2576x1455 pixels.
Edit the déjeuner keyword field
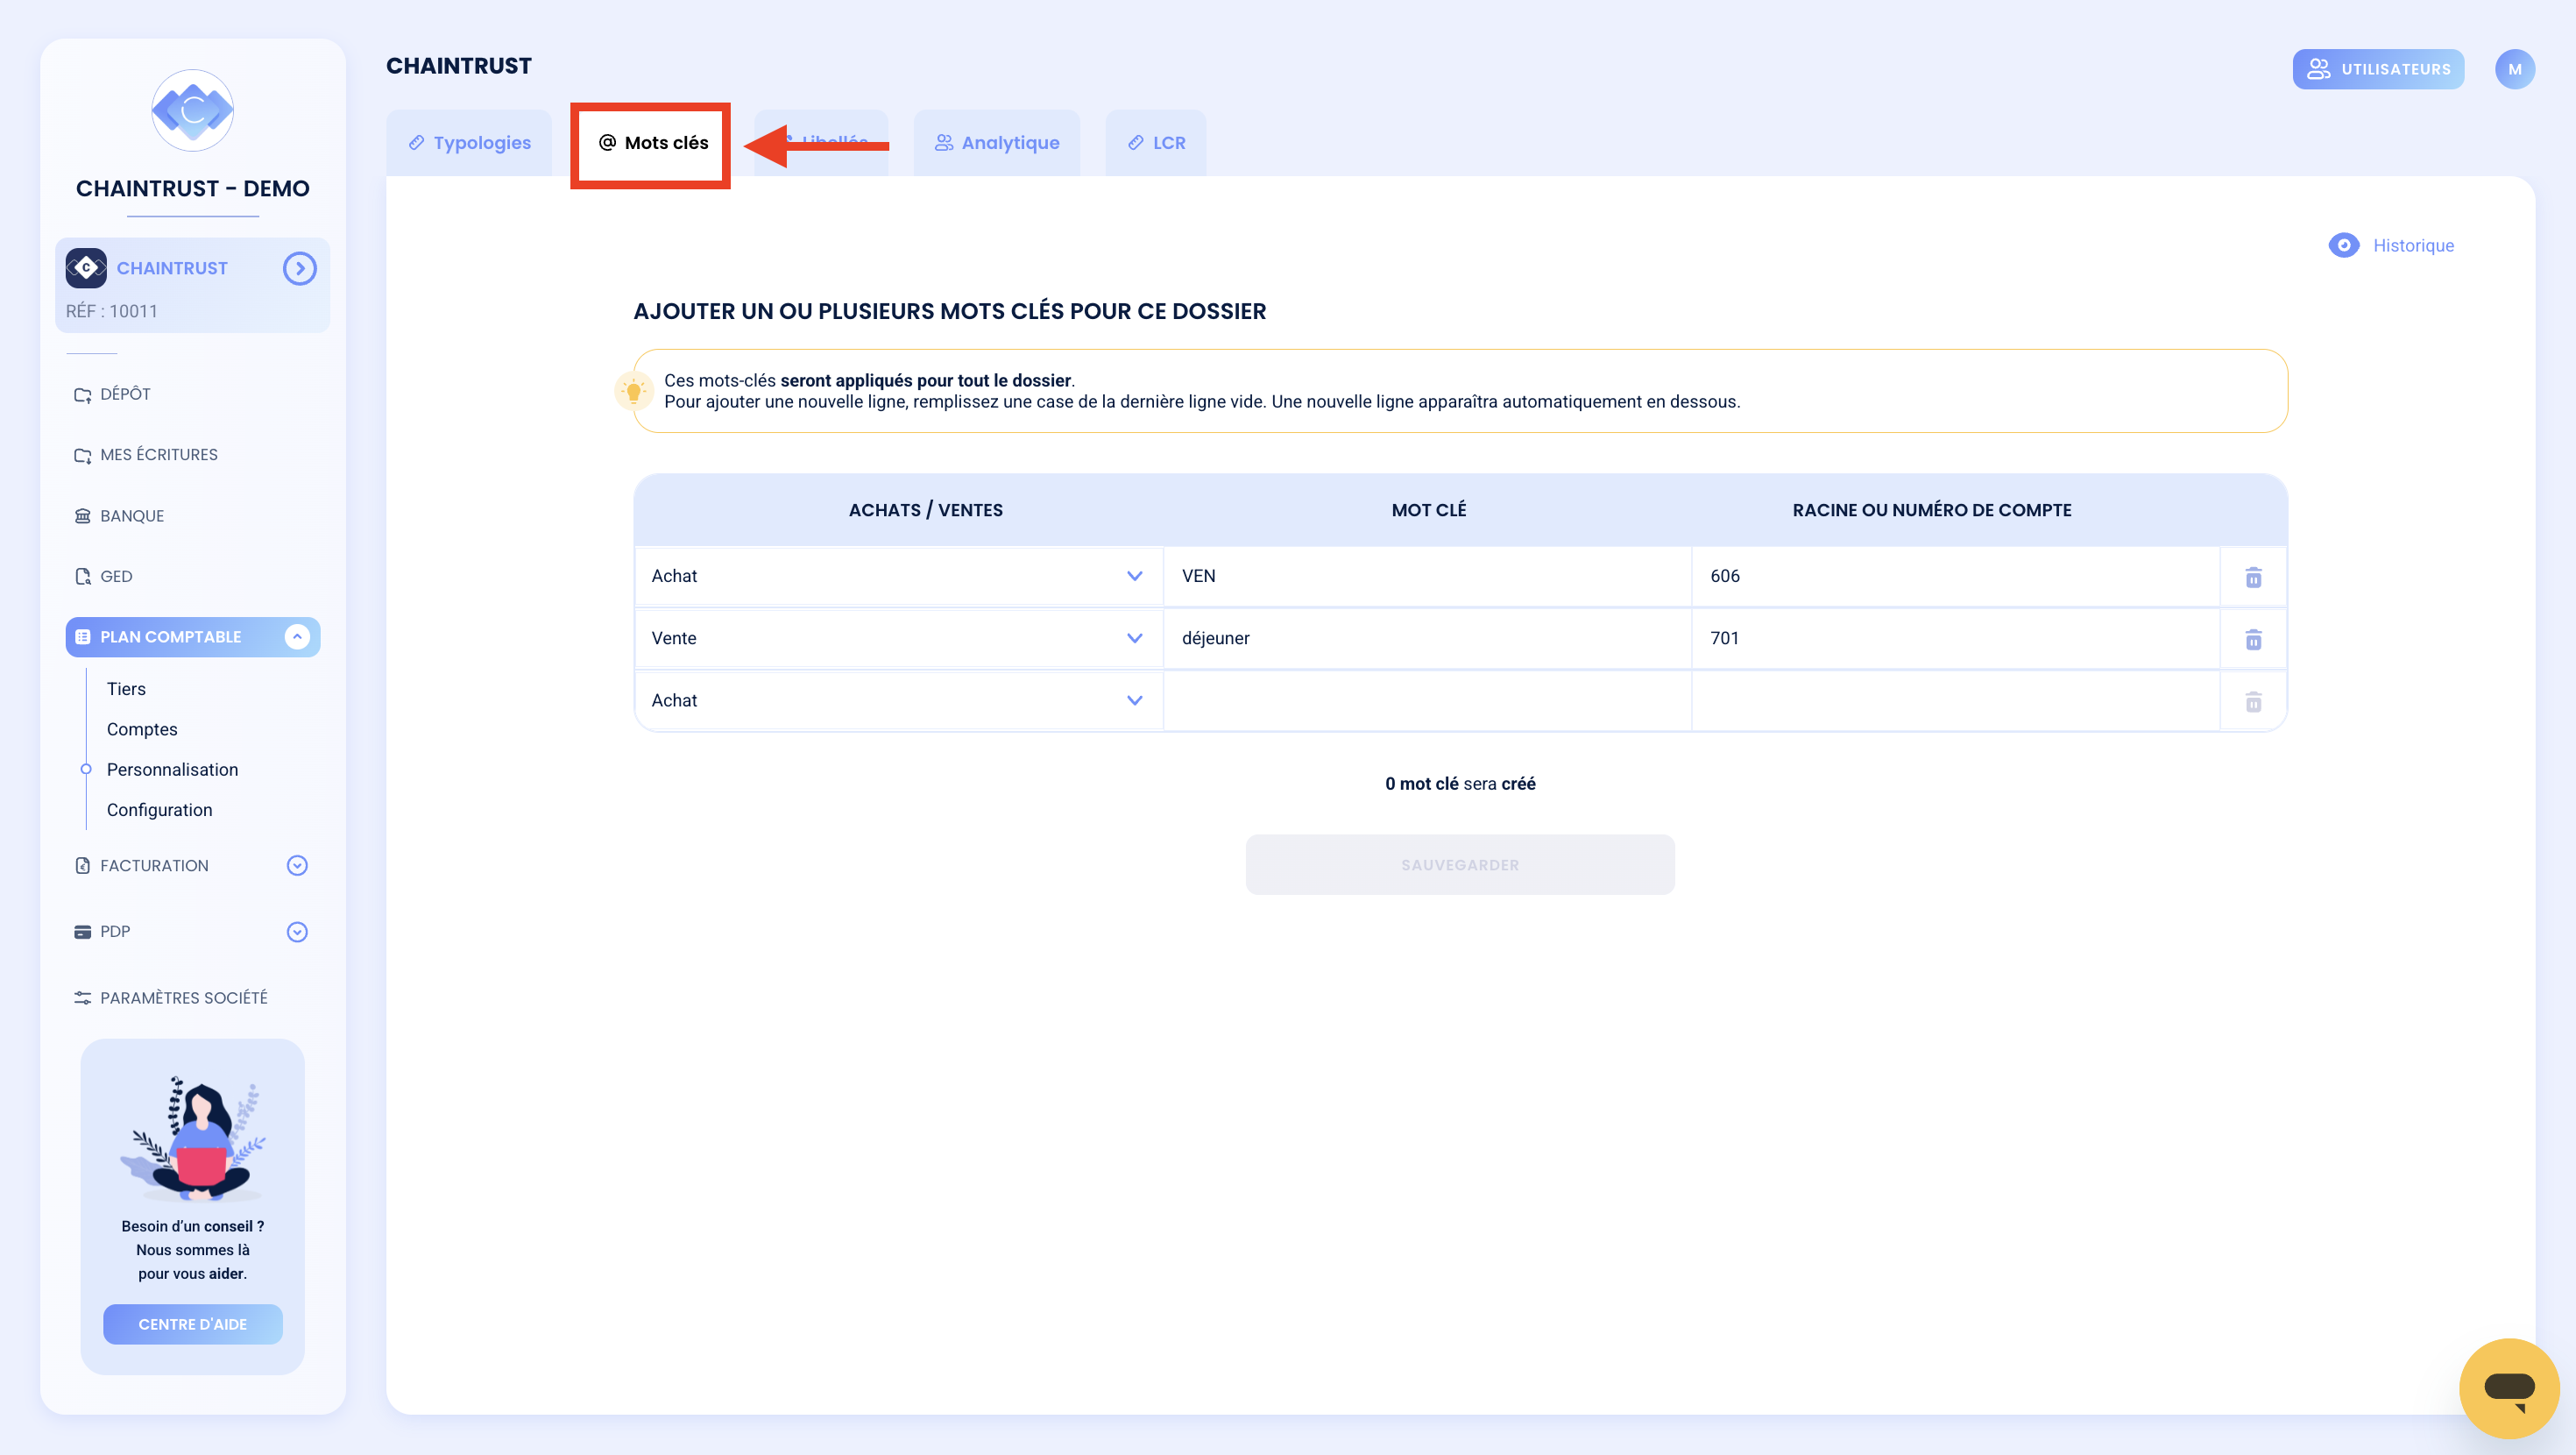pyautogui.click(x=1427, y=638)
